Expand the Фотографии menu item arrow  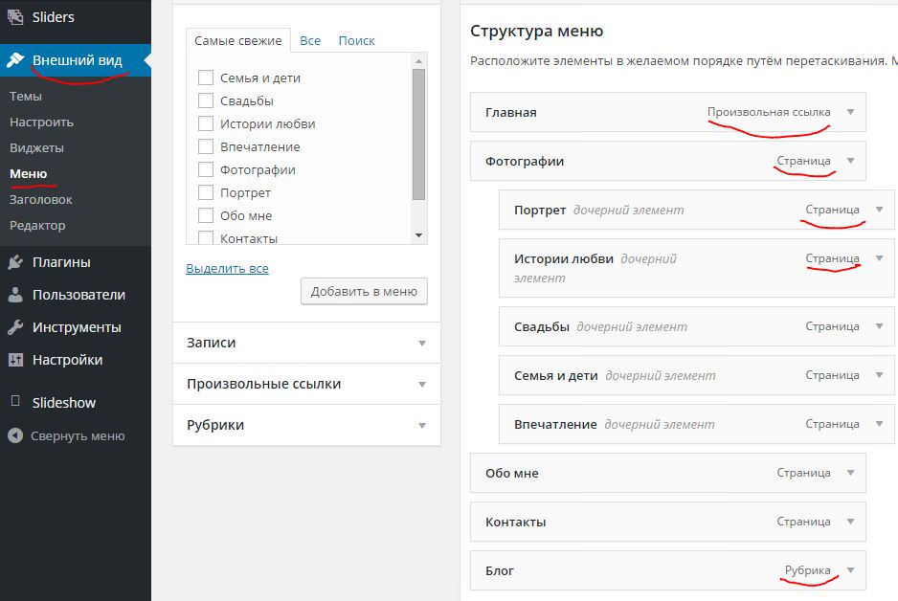pos(850,161)
